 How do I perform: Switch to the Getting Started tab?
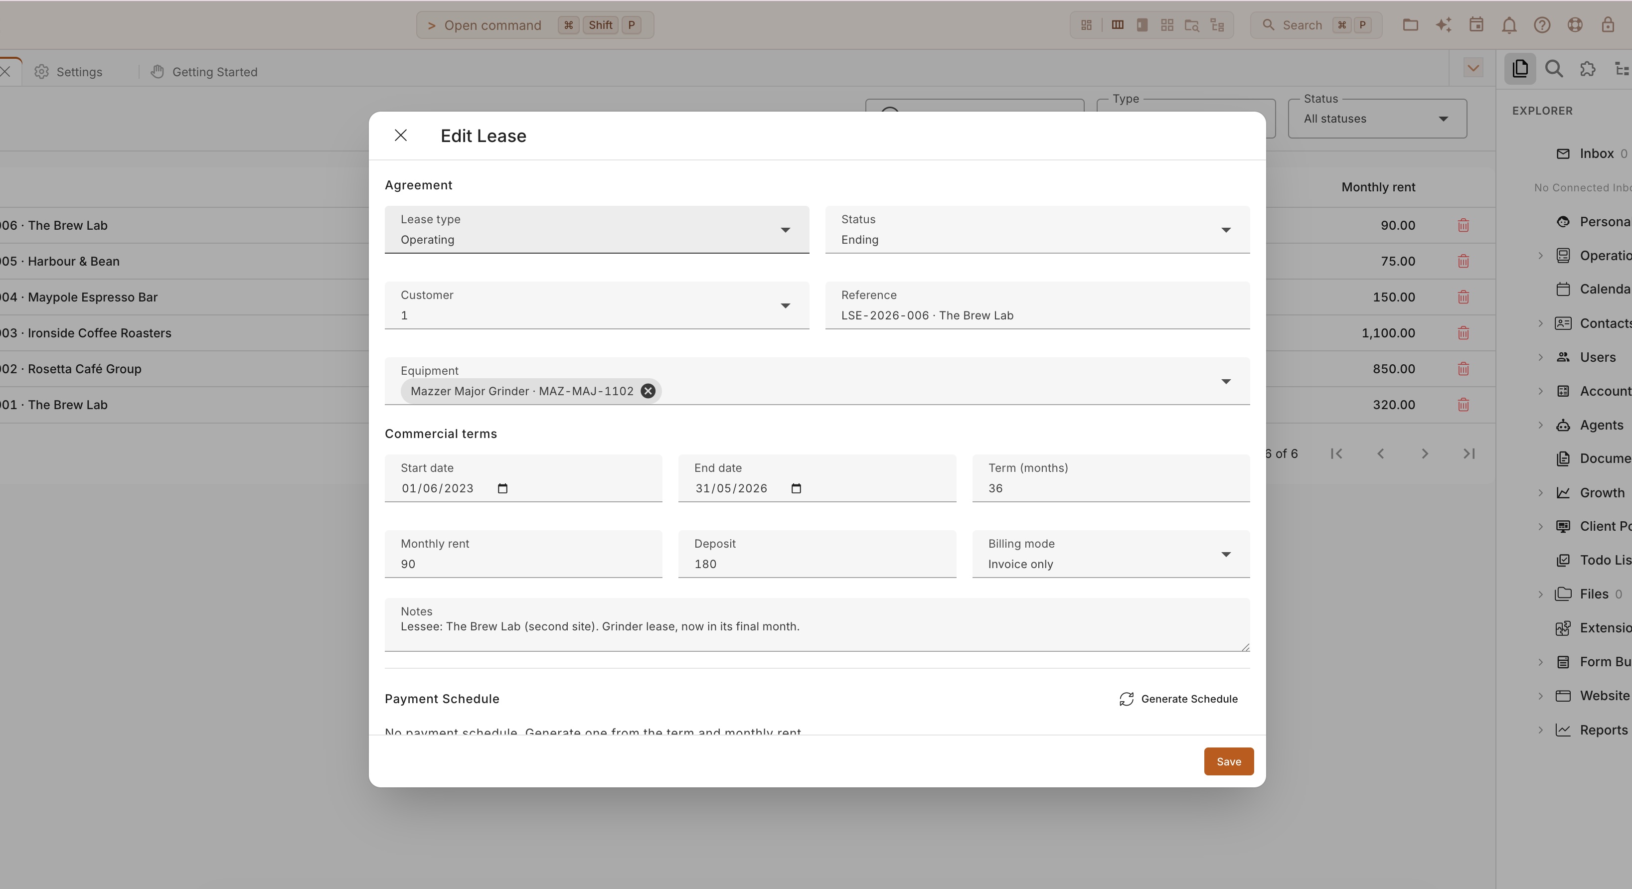pos(204,72)
